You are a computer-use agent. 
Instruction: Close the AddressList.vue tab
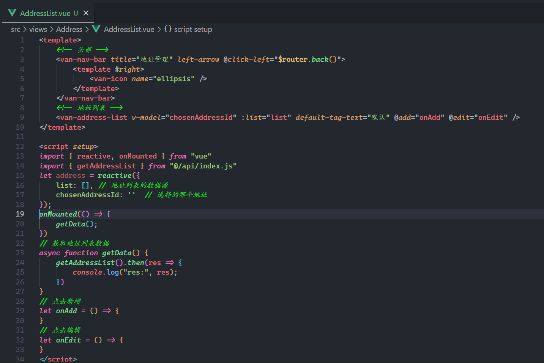pyautogui.click(x=86, y=13)
